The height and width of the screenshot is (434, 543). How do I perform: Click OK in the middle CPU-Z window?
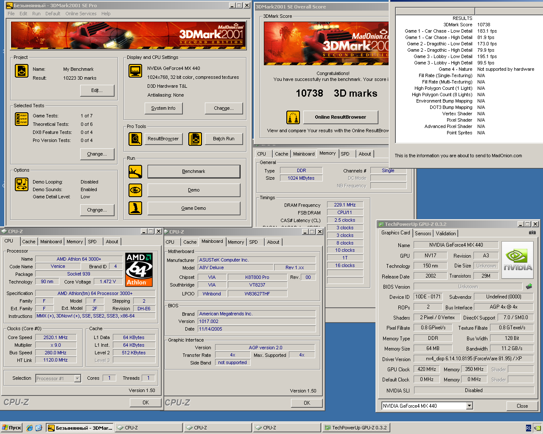tap(307, 403)
